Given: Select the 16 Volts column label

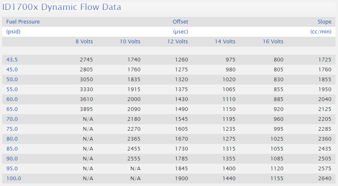Looking at the screenshot, I should 273,42.
